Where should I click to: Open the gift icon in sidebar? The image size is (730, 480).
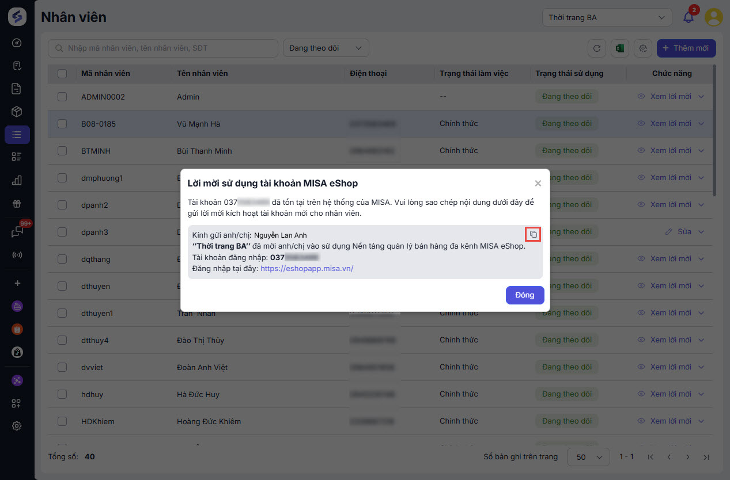[17, 204]
